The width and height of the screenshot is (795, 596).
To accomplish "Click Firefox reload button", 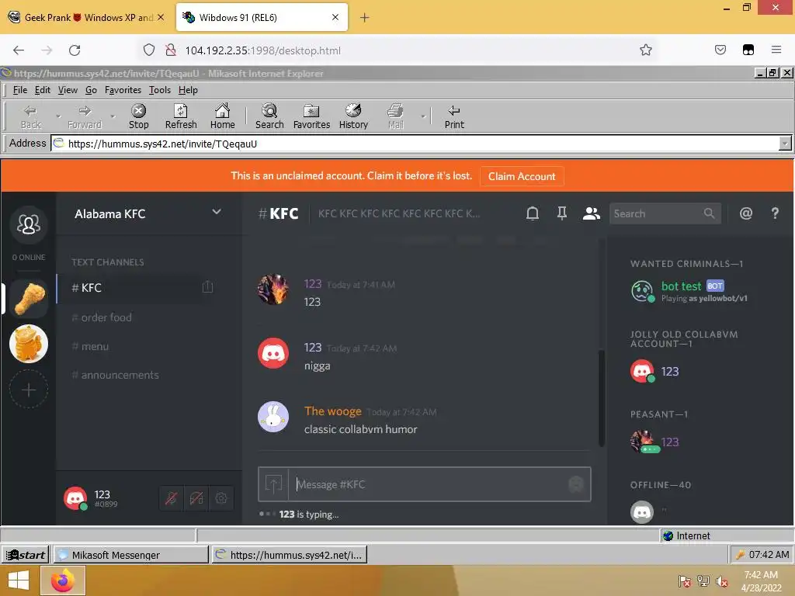I will (75, 50).
